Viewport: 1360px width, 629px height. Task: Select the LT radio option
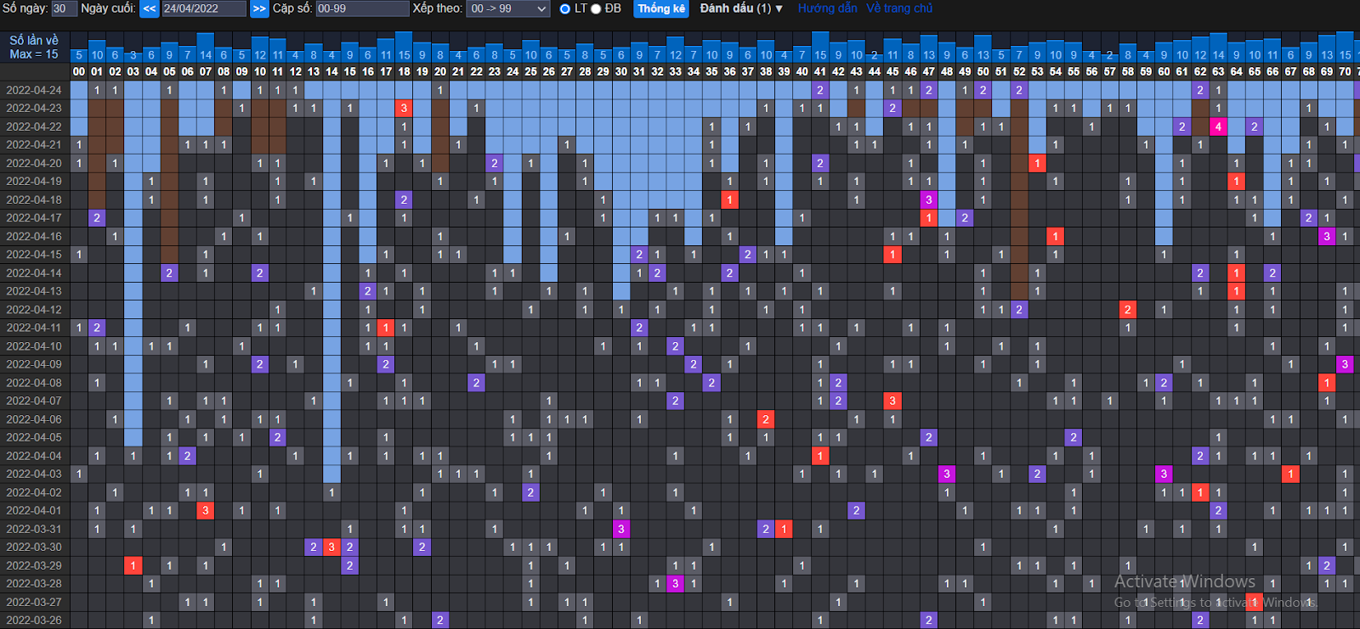pyautogui.click(x=565, y=8)
